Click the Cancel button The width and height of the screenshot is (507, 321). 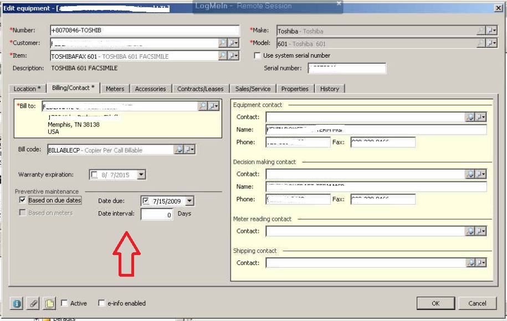click(x=477, y=303)
